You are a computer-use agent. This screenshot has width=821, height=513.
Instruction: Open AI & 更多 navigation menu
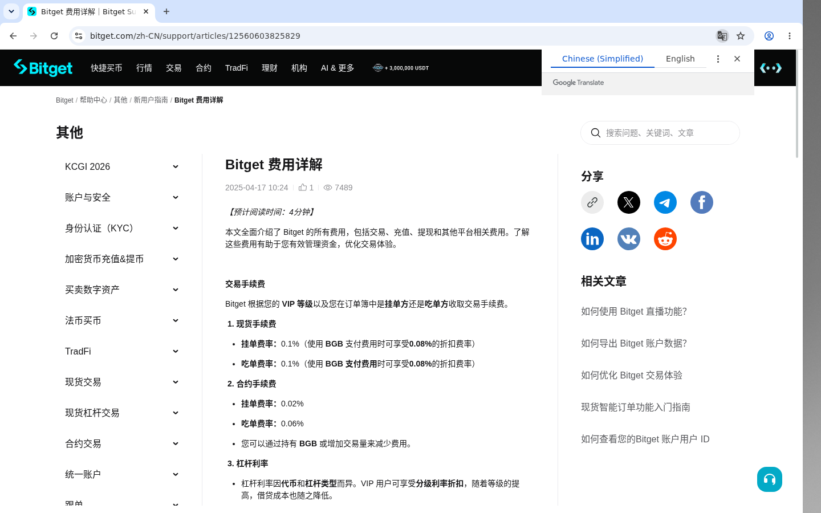pos(338,68)
